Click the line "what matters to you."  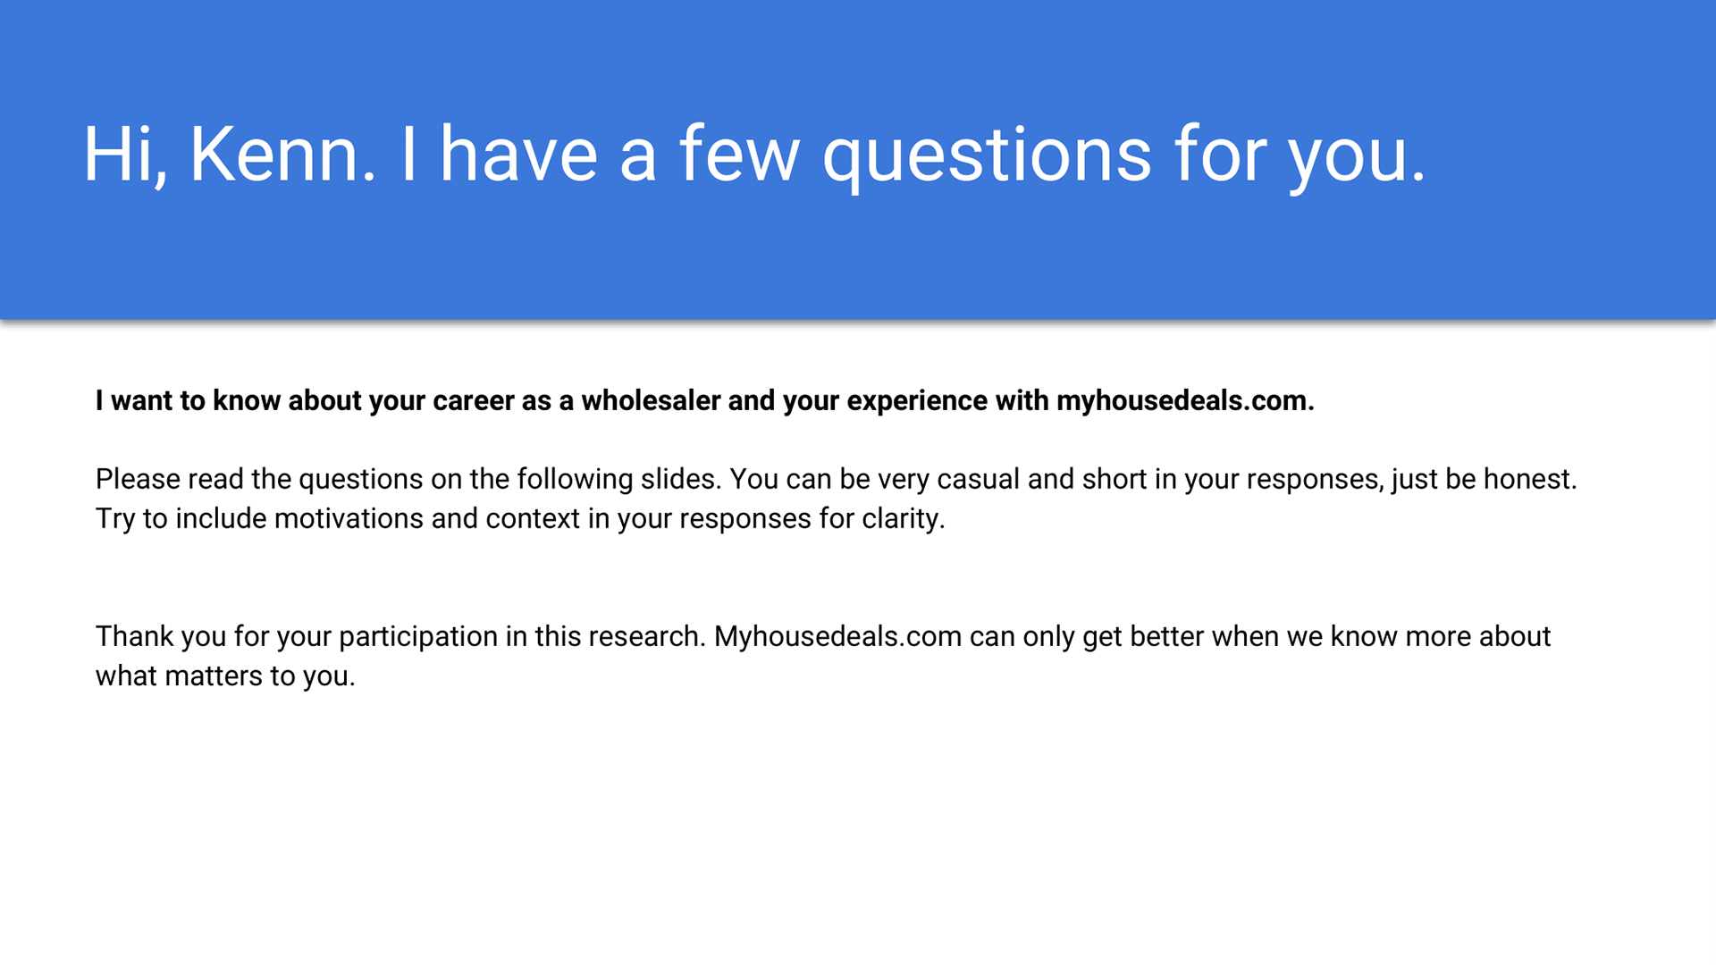pyautogui.click(x=225, y=676)
